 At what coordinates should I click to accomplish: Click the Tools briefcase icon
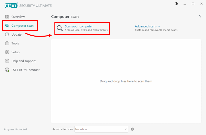tap(7, 43)
